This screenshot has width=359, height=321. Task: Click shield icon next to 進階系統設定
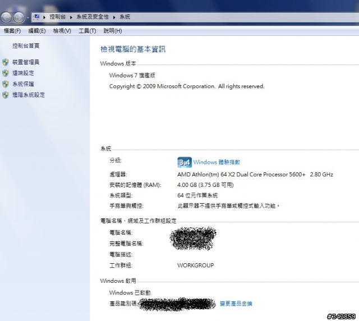6,95
